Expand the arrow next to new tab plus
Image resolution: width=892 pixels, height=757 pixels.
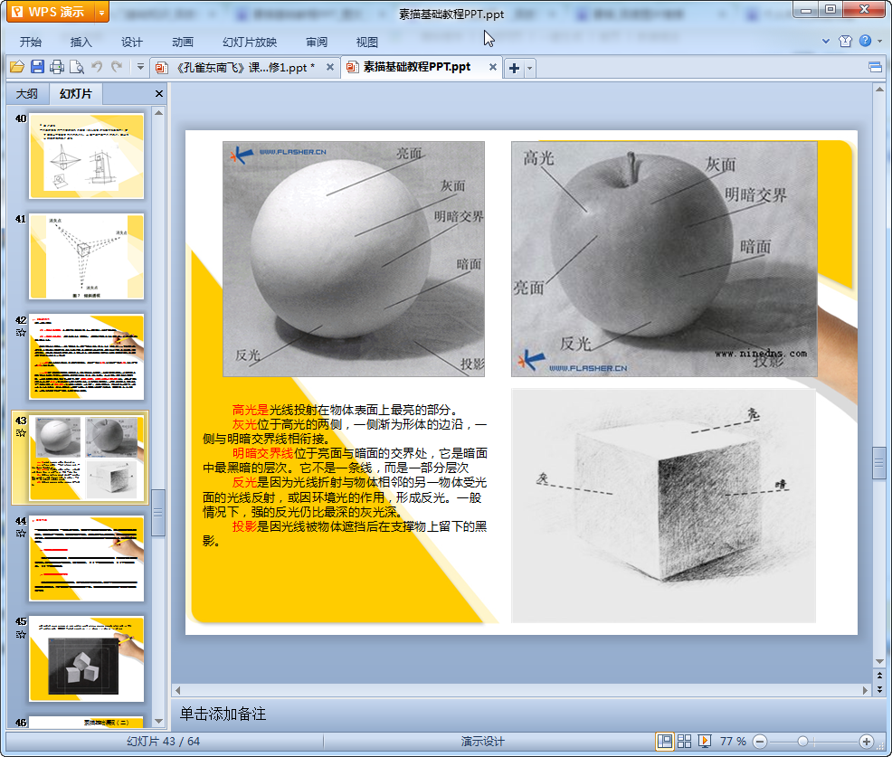(529, 68)
